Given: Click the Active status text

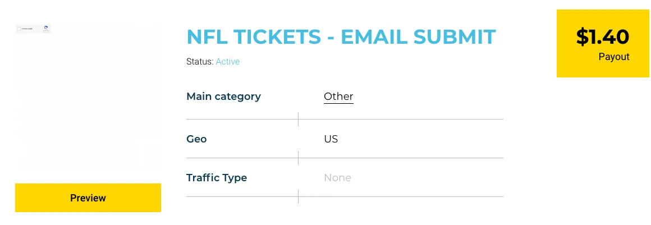Looking at the screenshot, I should [x=227, y=62].
